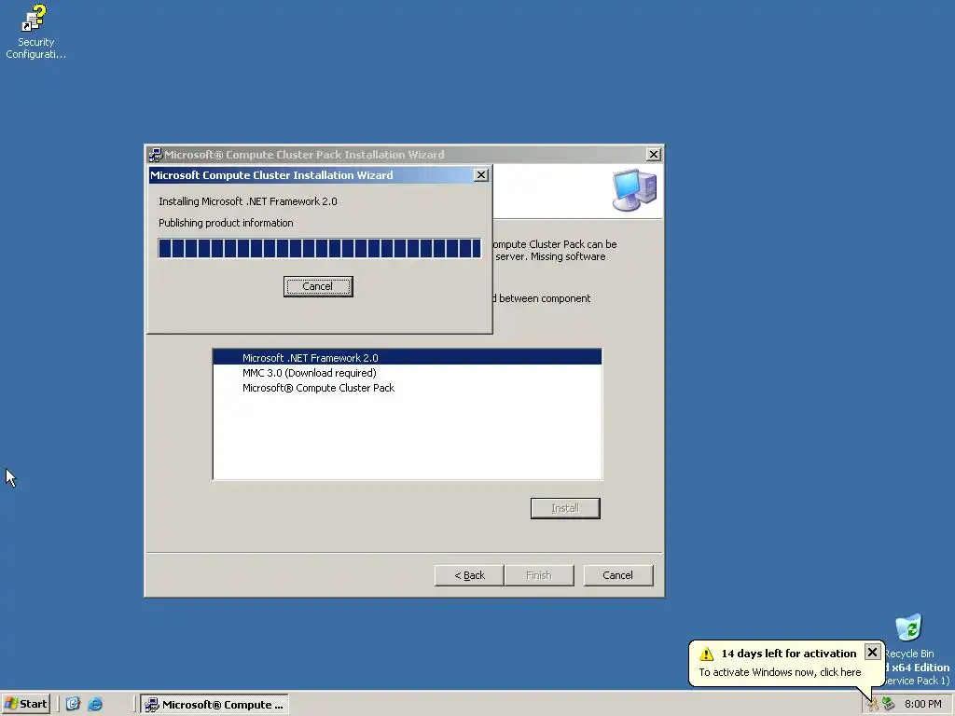Open the Recycle Bin icon

(x=908, y=636)
